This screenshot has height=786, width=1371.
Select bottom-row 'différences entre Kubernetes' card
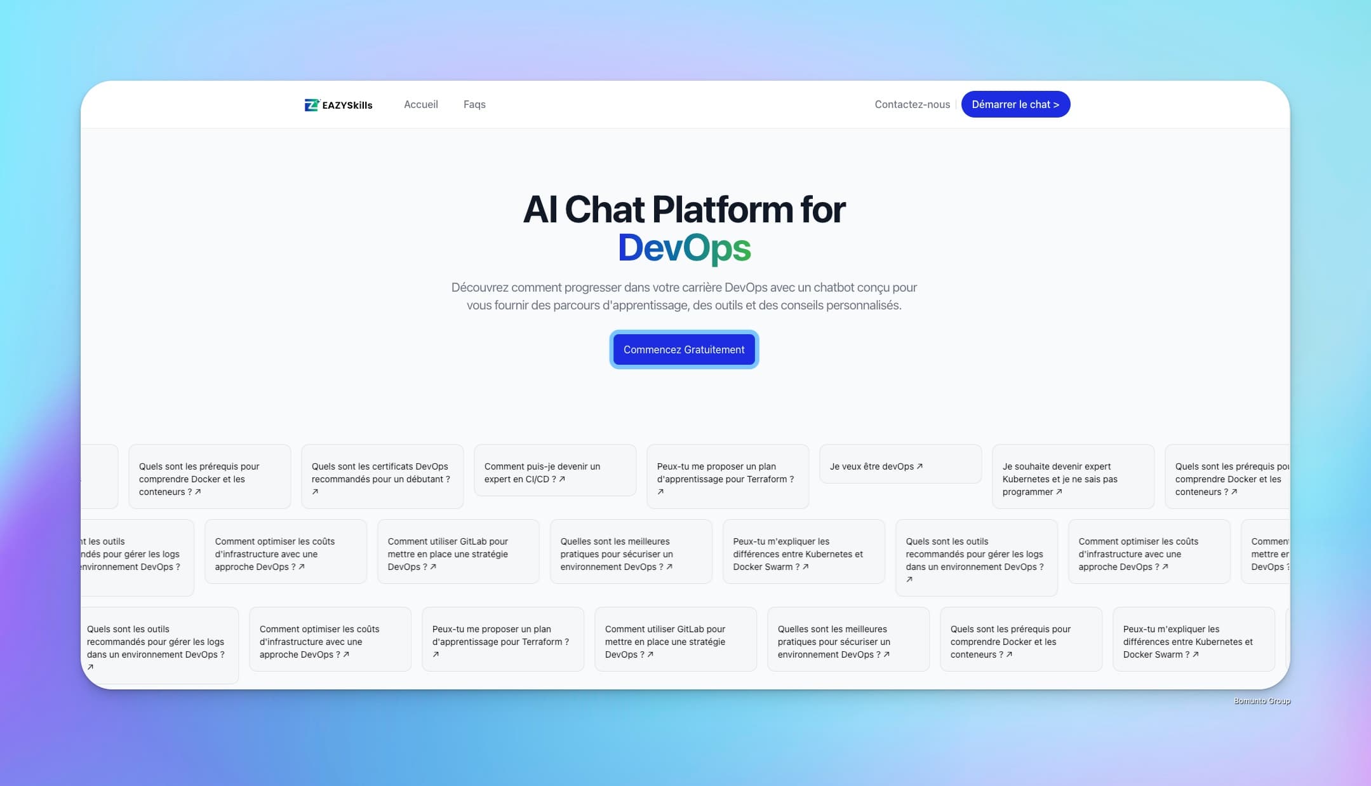[x=1193, y=639]
